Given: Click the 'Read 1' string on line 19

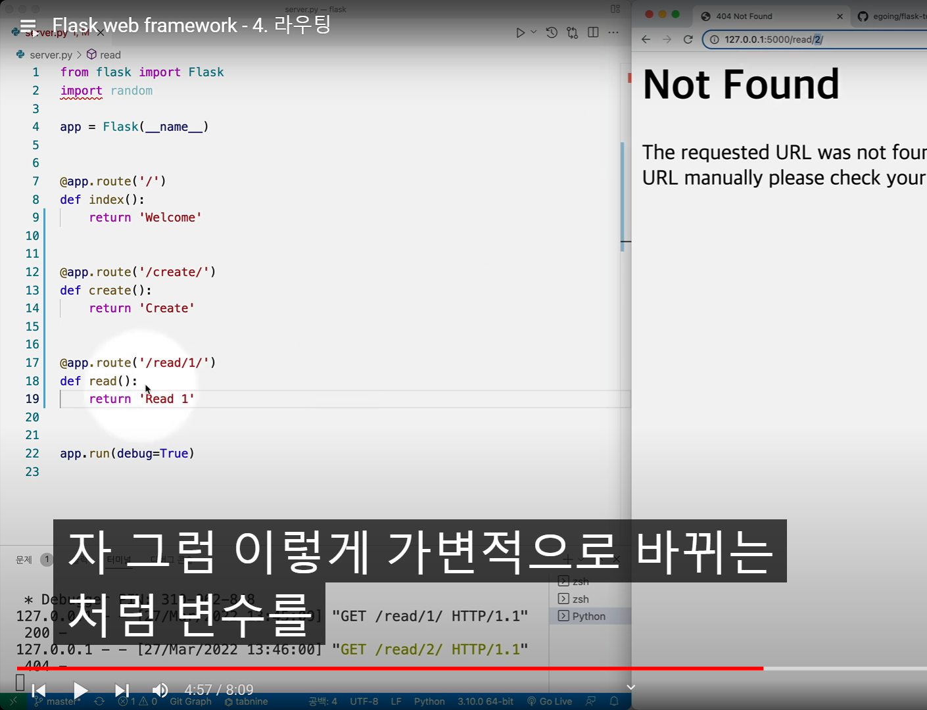Looking at the screenshot, I should [167, 399].
